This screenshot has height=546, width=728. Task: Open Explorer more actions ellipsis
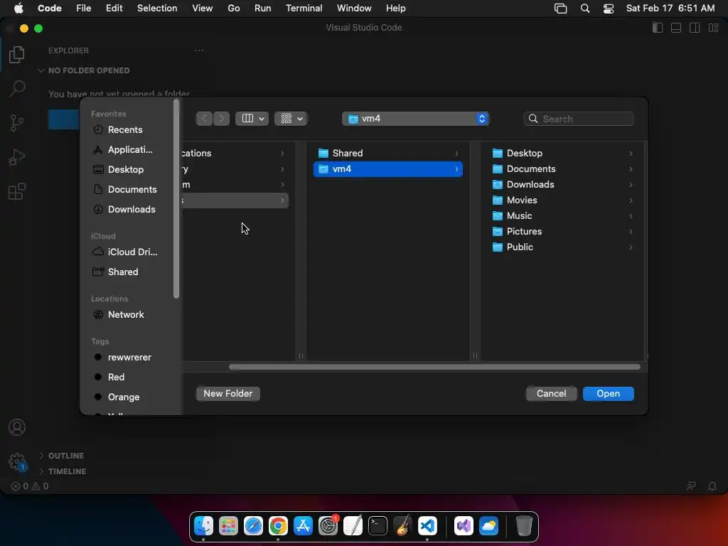click(199, 50)
